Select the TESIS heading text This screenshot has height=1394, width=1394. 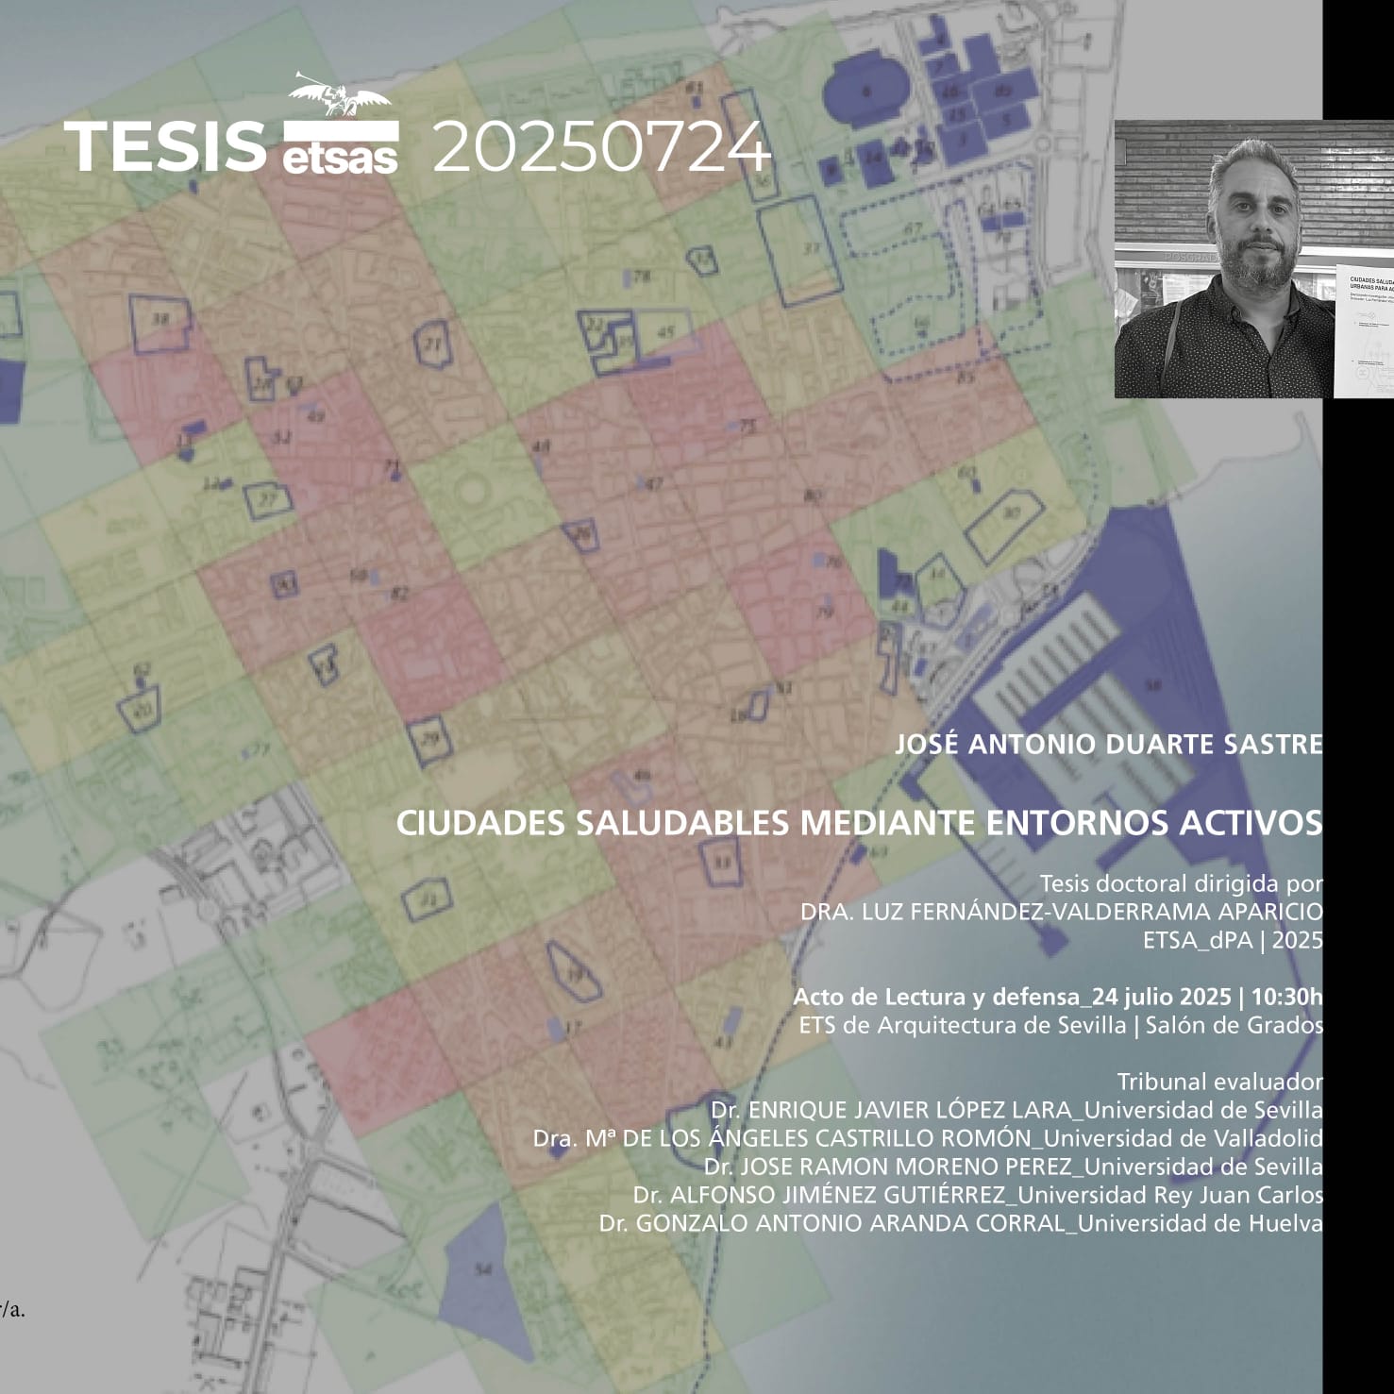tap(166, 147)
